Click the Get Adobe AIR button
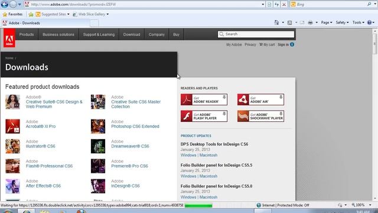The width and height of the screenshot is (378, 213). coord(260,99)
